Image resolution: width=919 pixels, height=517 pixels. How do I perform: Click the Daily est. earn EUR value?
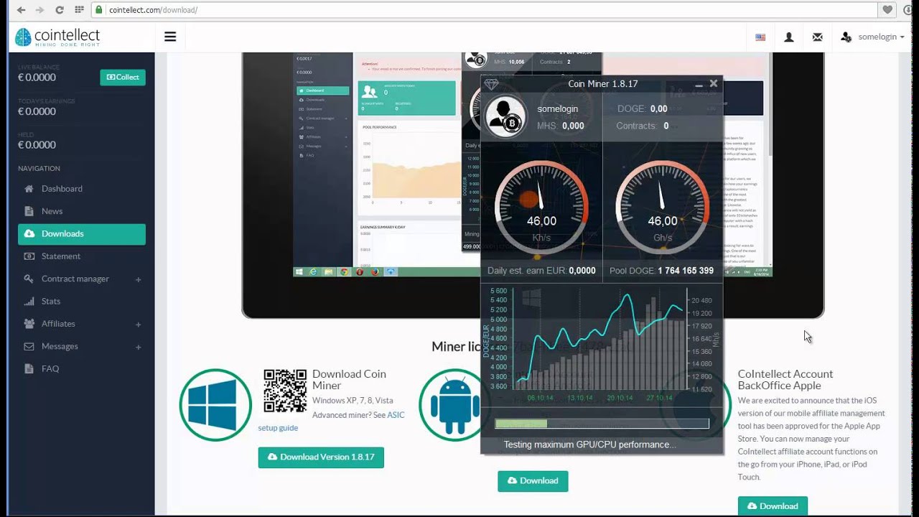click(x=582, y=271)
